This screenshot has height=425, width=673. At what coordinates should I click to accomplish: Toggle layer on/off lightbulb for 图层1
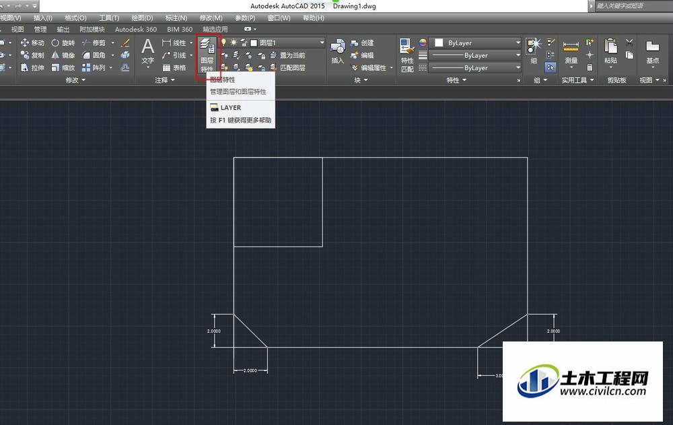click(223, 42)
